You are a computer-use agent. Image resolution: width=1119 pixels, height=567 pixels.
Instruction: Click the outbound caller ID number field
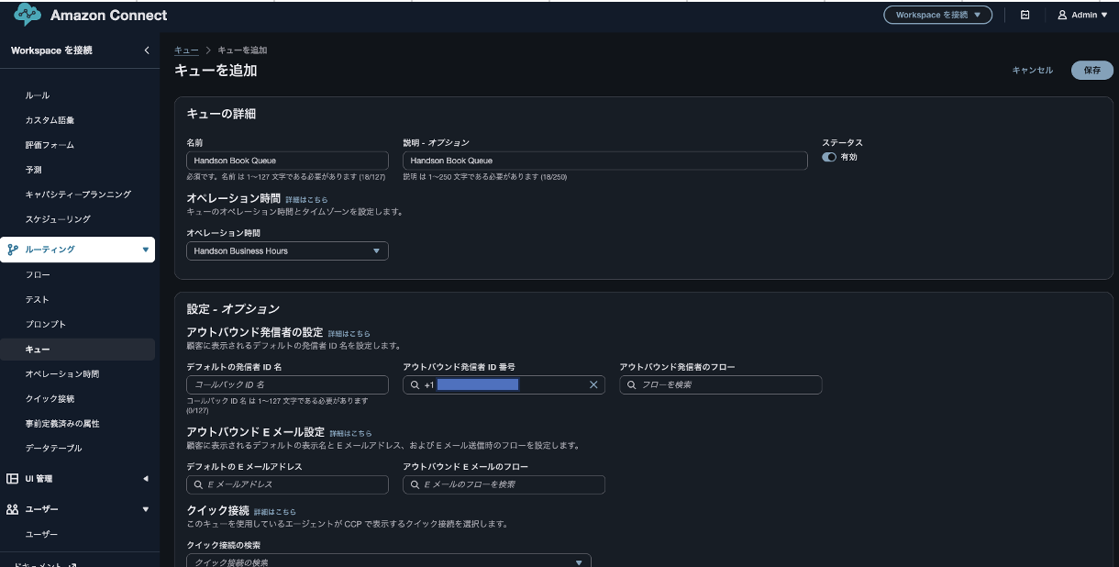pyautogui.click(x=504, y=385)
